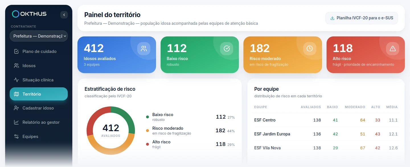The width and height of the screenshot is (410, 167).
Task: Select the ESF Jardim Europa row
Action: pos(326,134)
